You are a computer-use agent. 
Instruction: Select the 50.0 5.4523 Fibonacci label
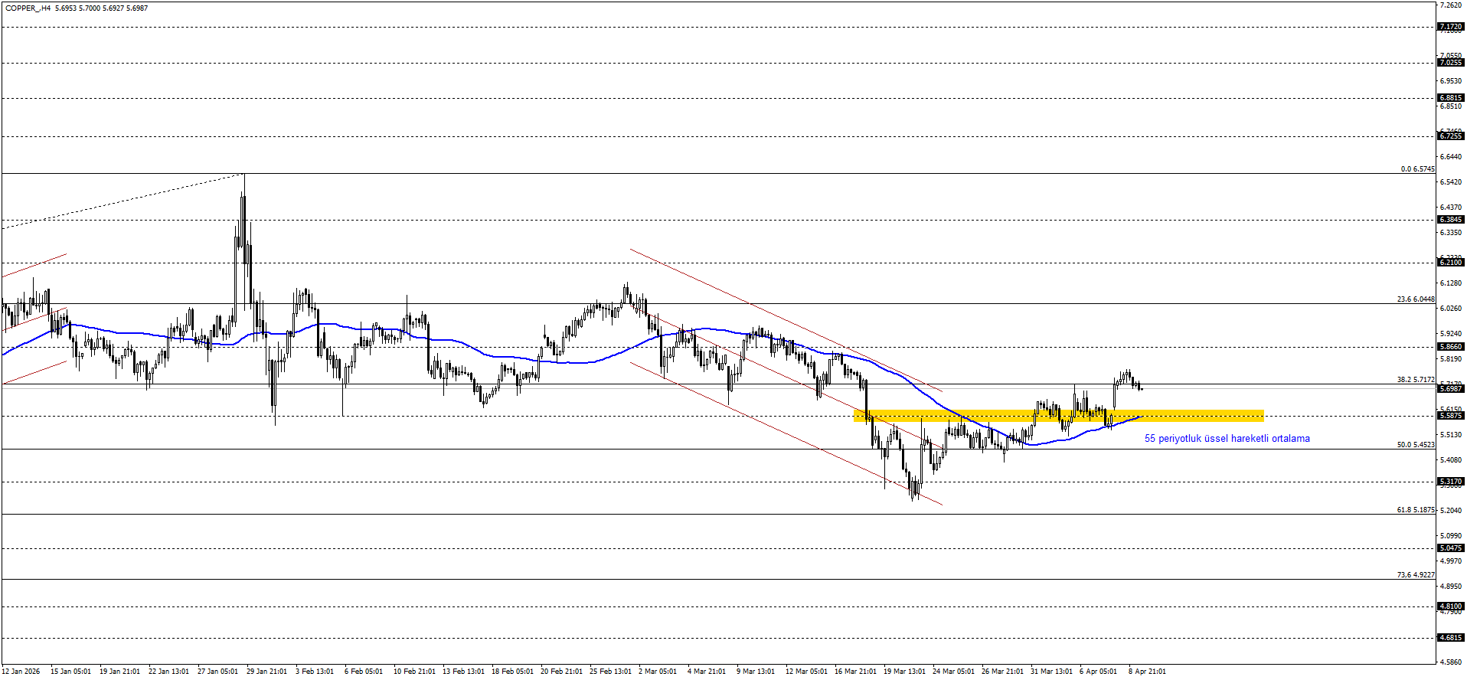[1415, 445]
